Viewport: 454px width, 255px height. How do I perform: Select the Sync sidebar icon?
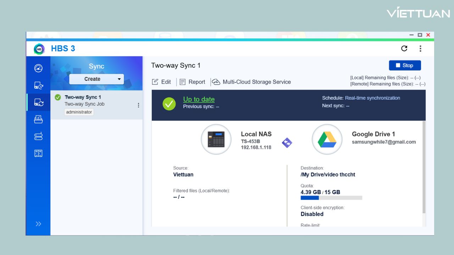pyautogui.click(x=38, y=102)
